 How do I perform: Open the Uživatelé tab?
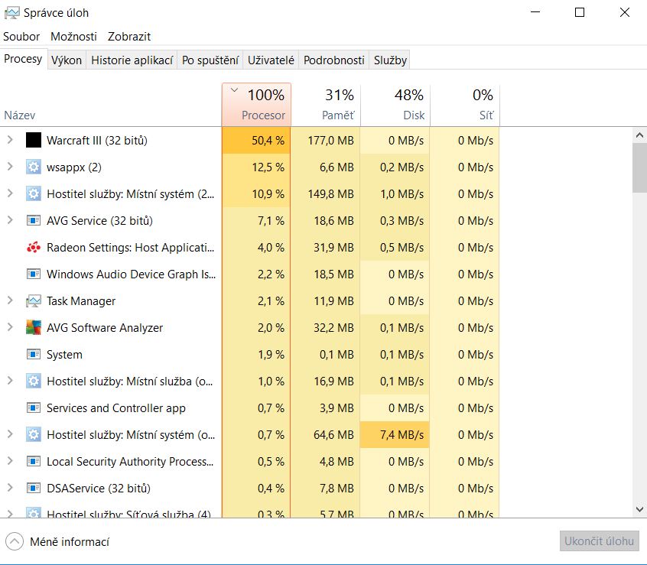[271, 60]
